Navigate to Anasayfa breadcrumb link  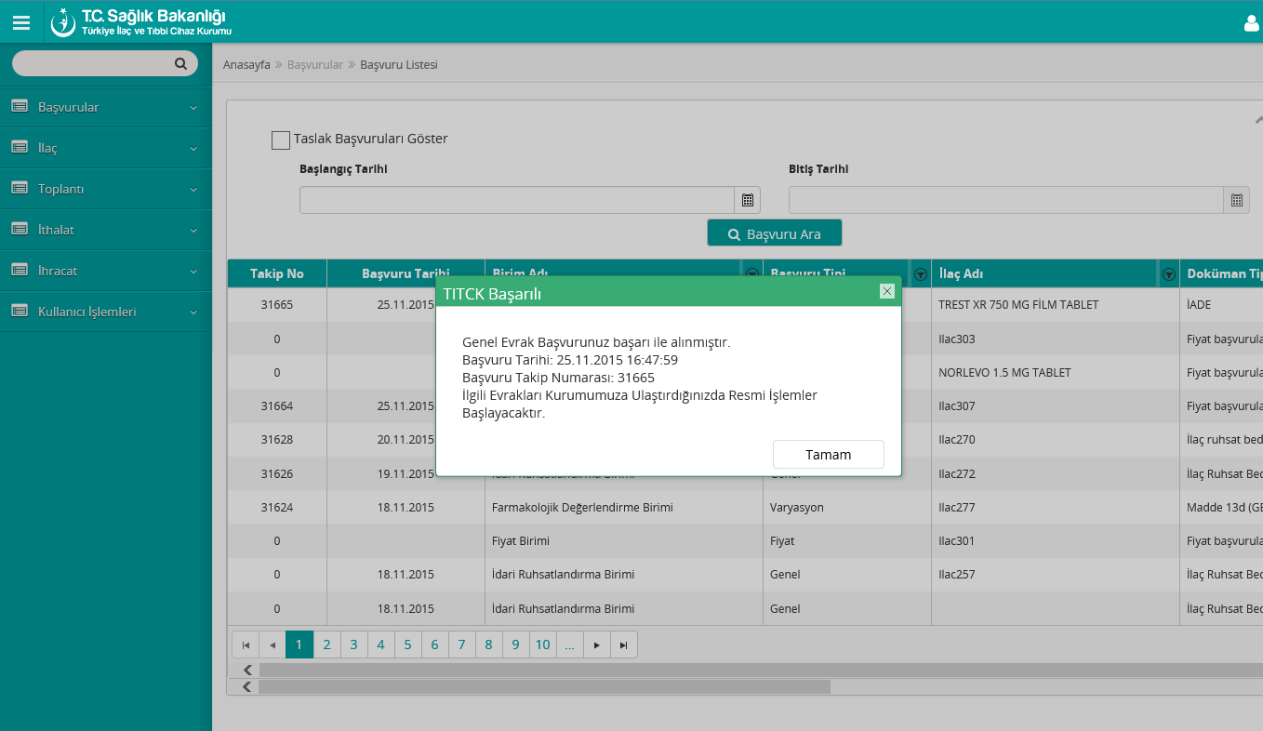click(246, 65)
